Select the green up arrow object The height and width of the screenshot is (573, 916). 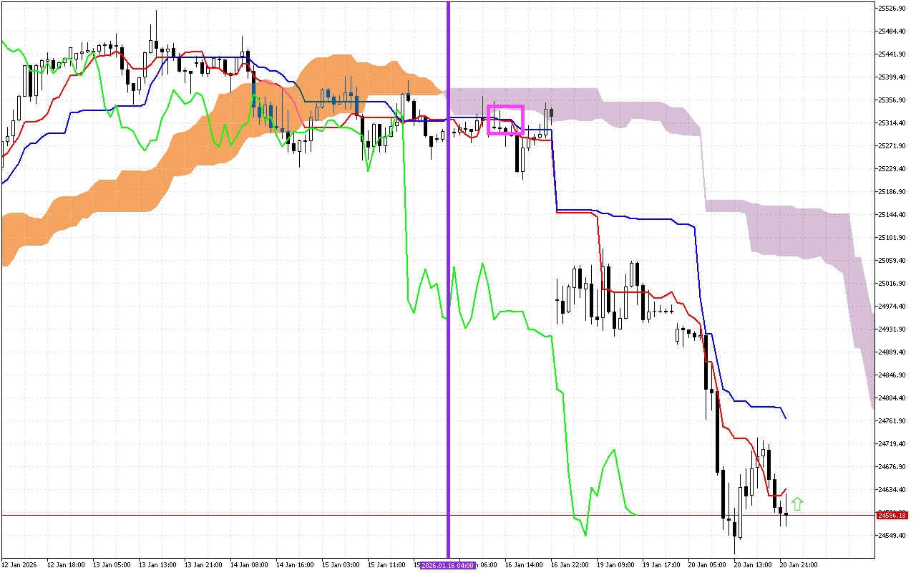click(798, 503)
